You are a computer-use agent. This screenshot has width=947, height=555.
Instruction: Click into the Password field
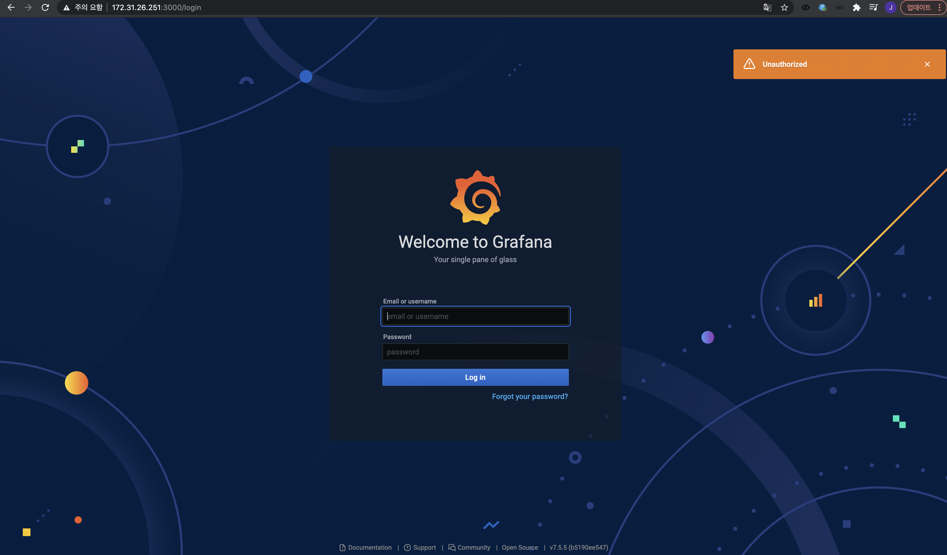[x=475, y=352]
